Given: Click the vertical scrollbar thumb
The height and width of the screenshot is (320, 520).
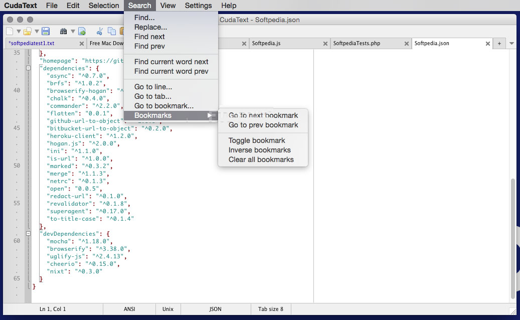Looking at the screenshot, I should click(512, 236).
